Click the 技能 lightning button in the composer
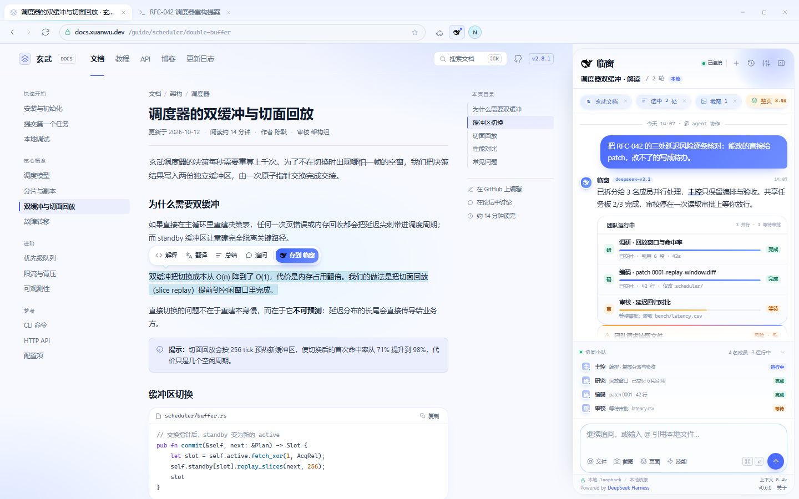 pyautogui.click(x=677, y=461)
